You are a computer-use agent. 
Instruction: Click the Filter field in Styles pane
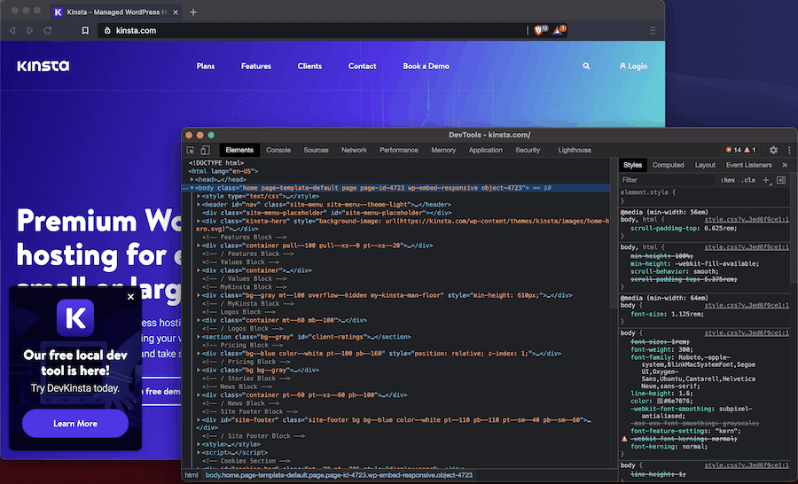[665, 180]
